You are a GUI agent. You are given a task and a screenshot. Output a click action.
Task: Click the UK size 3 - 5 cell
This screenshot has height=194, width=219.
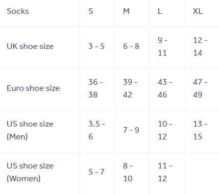coord(96,46)
